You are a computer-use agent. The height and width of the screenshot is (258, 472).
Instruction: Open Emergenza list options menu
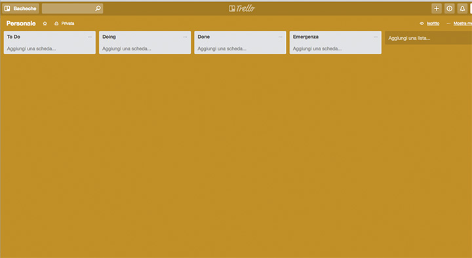pyautogui.click(x=376, y=37)
